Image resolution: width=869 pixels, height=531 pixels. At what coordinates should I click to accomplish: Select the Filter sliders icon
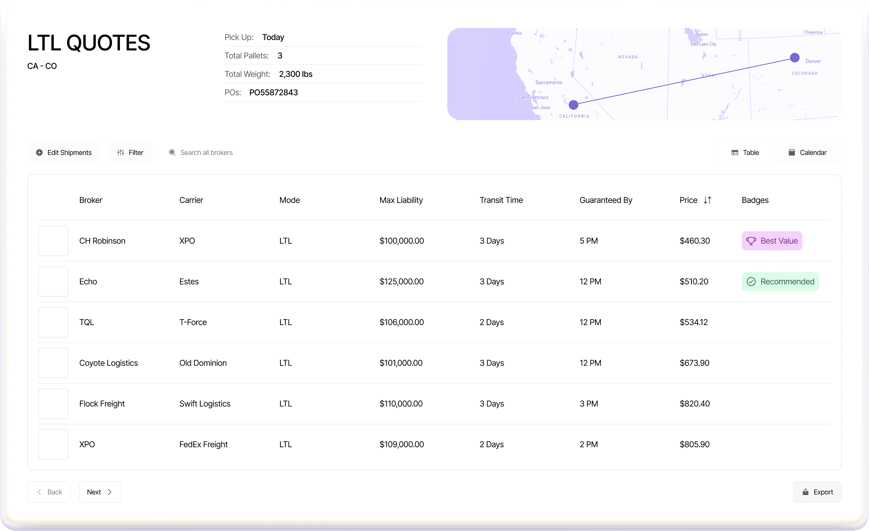120,152
